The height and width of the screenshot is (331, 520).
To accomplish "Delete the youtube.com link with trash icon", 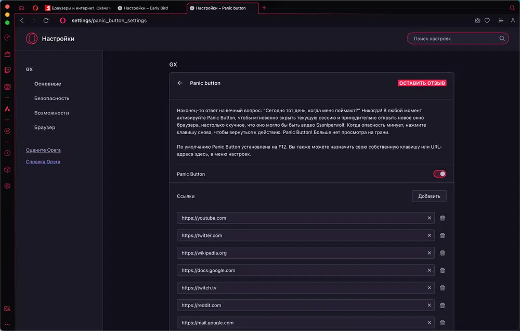I will [x=443, y=218].
